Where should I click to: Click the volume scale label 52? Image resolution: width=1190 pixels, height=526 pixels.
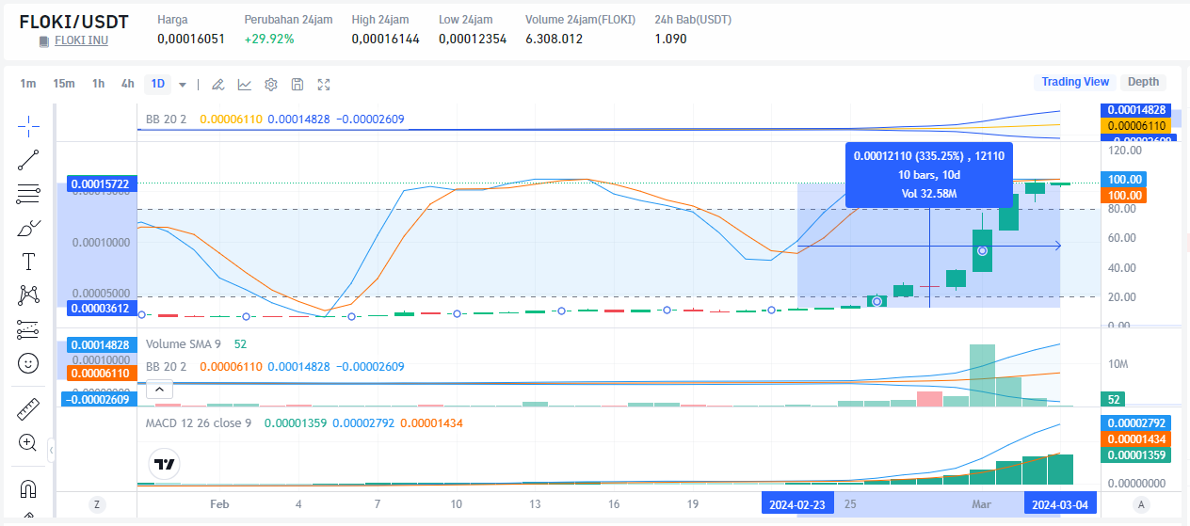click(1113, 400)
